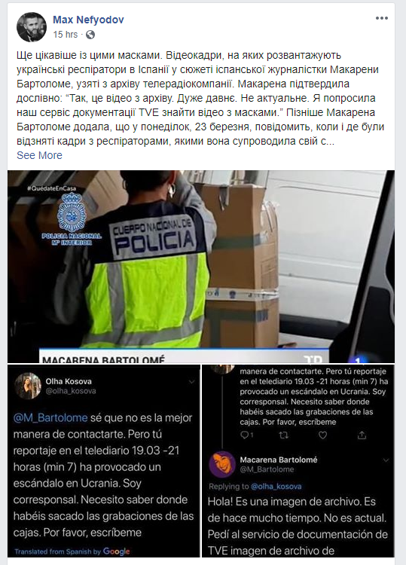
Task: Open the @olha_kosova reply-to mention
Action: click(276, 487)
